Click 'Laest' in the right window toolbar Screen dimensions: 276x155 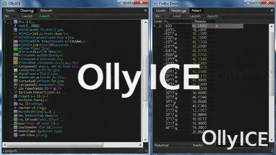point(177,16)
